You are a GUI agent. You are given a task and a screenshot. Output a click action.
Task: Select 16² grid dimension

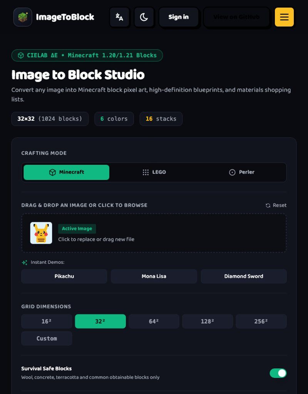point(47,321)
